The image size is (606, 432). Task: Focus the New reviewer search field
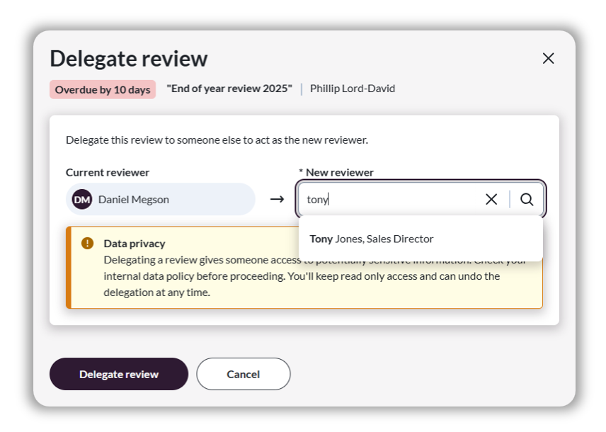(x=389, y=200)
